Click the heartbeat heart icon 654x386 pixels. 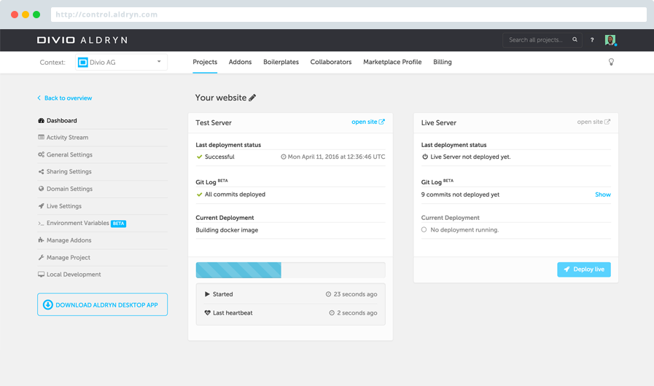(x=207, y=312)
